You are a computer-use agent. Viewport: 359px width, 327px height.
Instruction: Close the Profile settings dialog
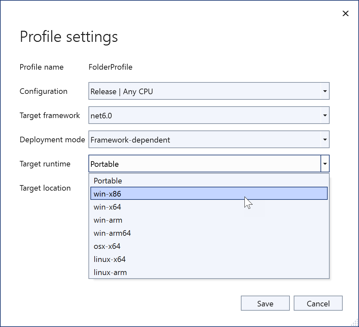click(345, 13)
